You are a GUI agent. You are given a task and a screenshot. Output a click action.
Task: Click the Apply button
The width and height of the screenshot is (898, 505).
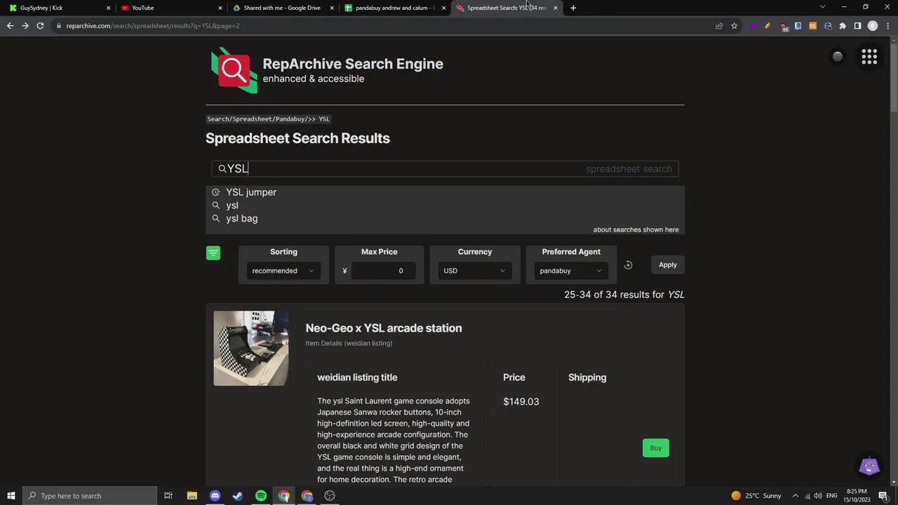point(668,265)
